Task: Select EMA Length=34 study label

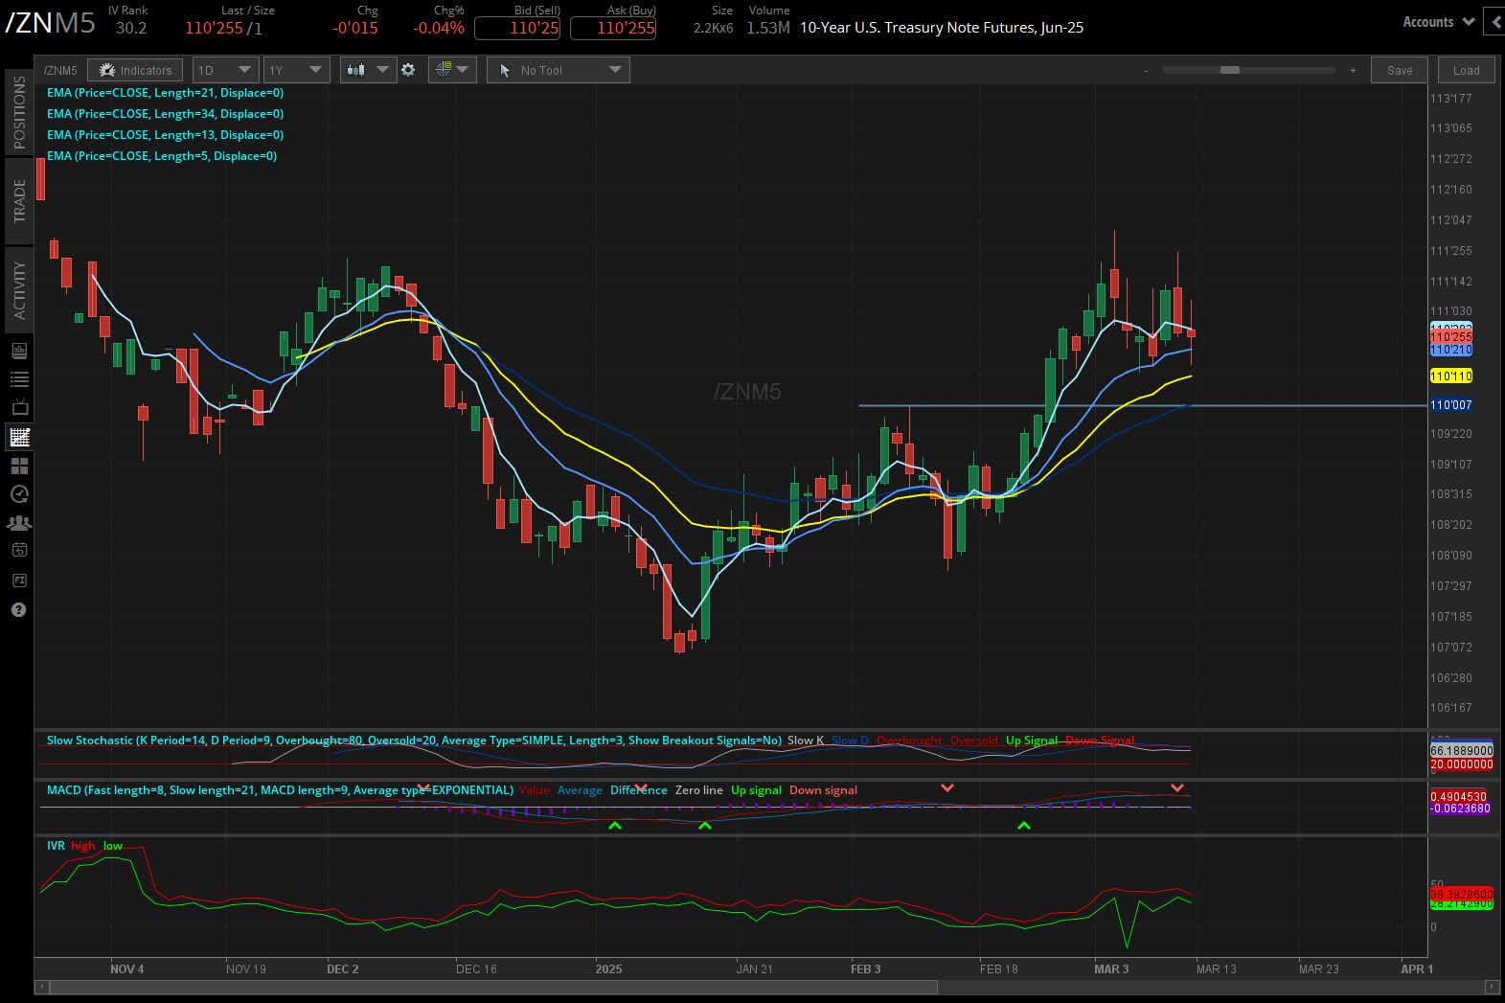Action: [165, 114]
